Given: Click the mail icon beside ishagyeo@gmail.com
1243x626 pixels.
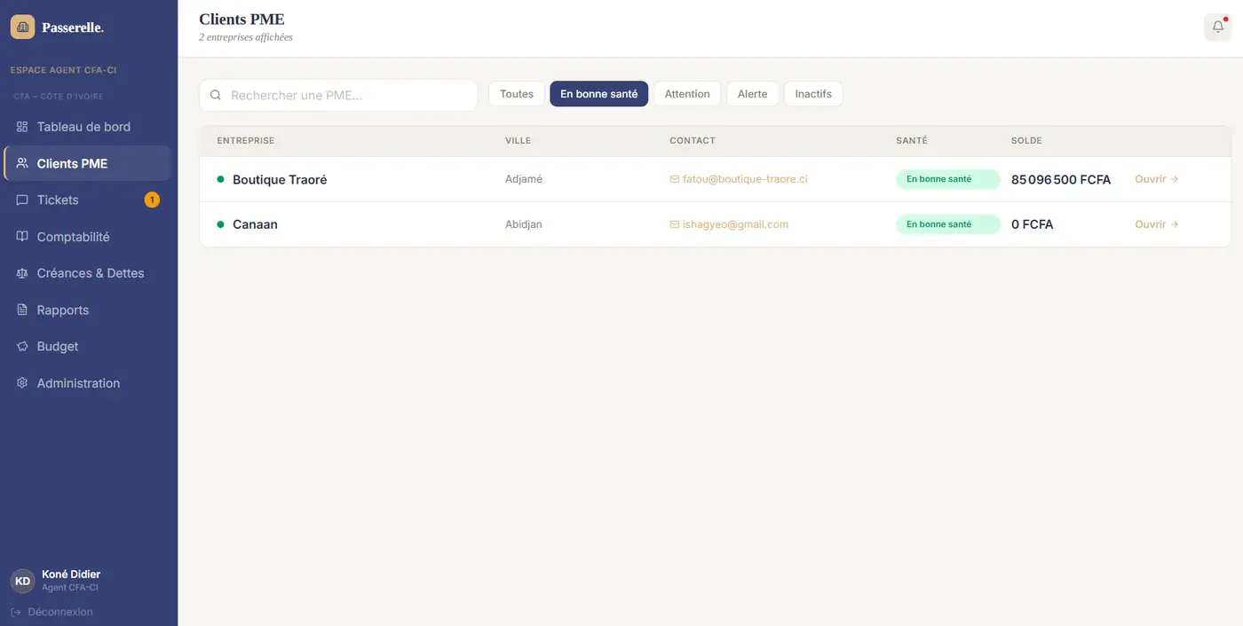Looking at the screenshot, I should (x=675, y=224).
